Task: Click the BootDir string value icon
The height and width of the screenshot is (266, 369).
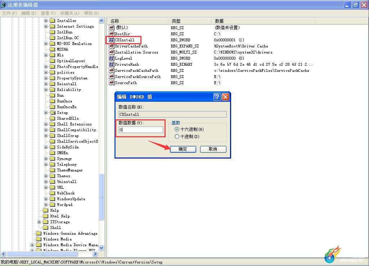Action: tap(112, 34)
